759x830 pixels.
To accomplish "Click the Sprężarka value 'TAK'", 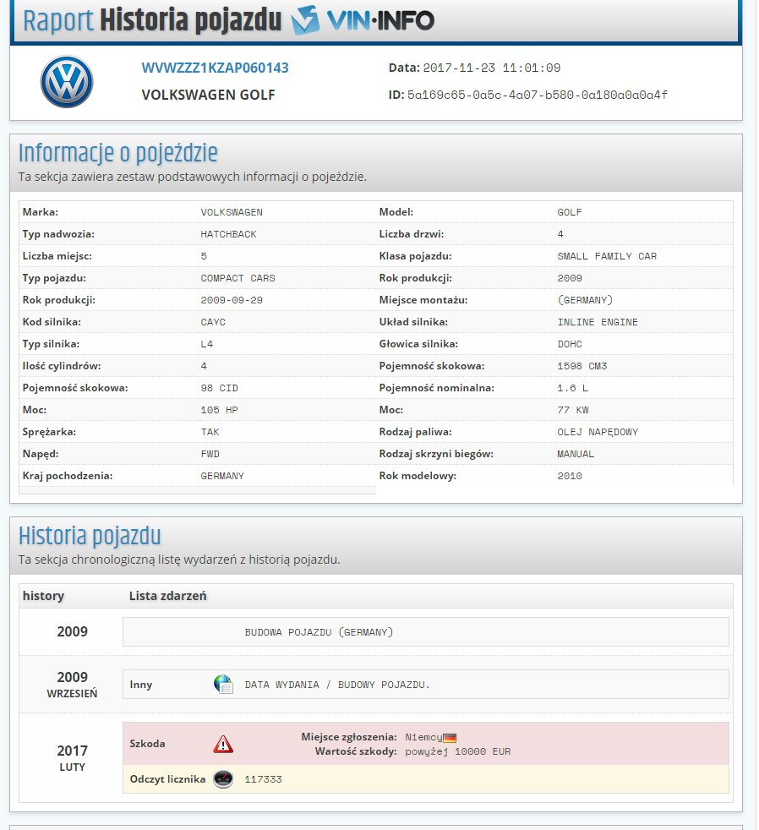I will 210,433.
